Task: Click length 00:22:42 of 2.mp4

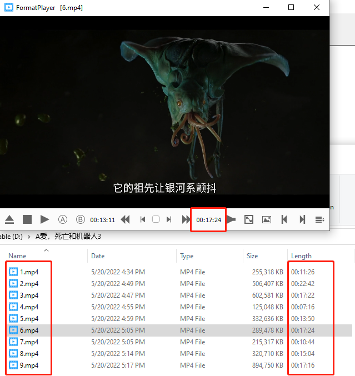Action: pyautogui.click(x=303, y=284)
